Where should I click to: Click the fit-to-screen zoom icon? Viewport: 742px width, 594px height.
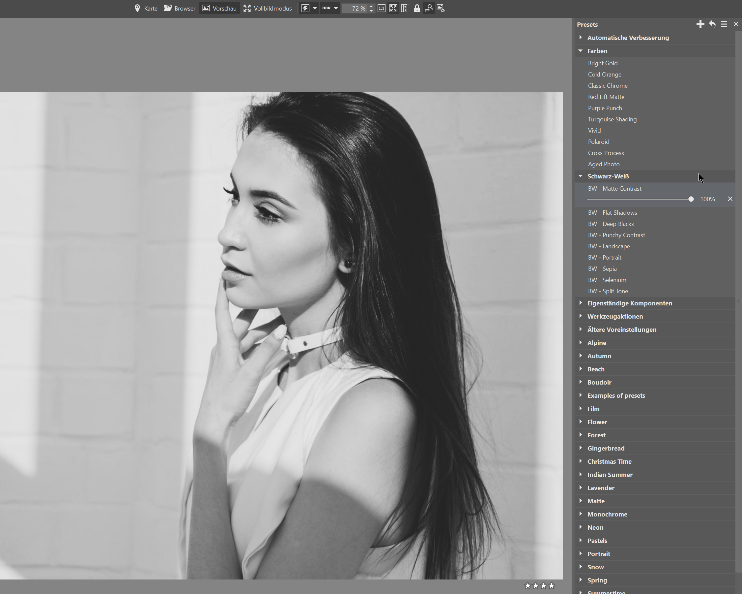(x=393, y=8)
